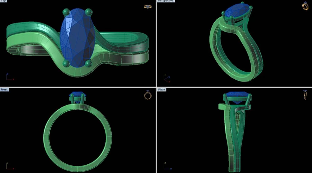Select the blue oval gemstone in Top view
This screenshot has height=173, width=312.
point(78,38)
